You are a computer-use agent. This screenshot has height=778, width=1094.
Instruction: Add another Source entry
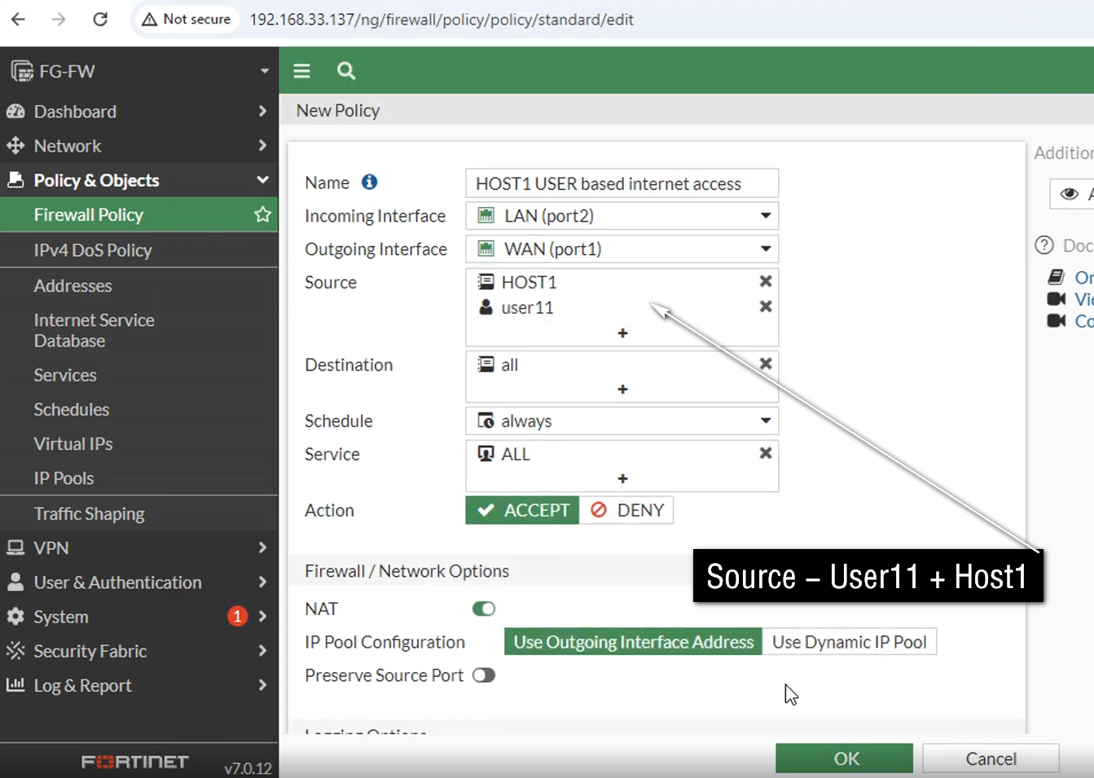622,333
